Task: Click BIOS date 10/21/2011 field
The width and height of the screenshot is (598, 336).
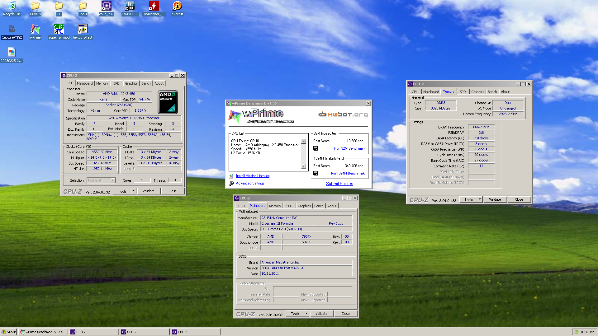Action: coord(306,273)
